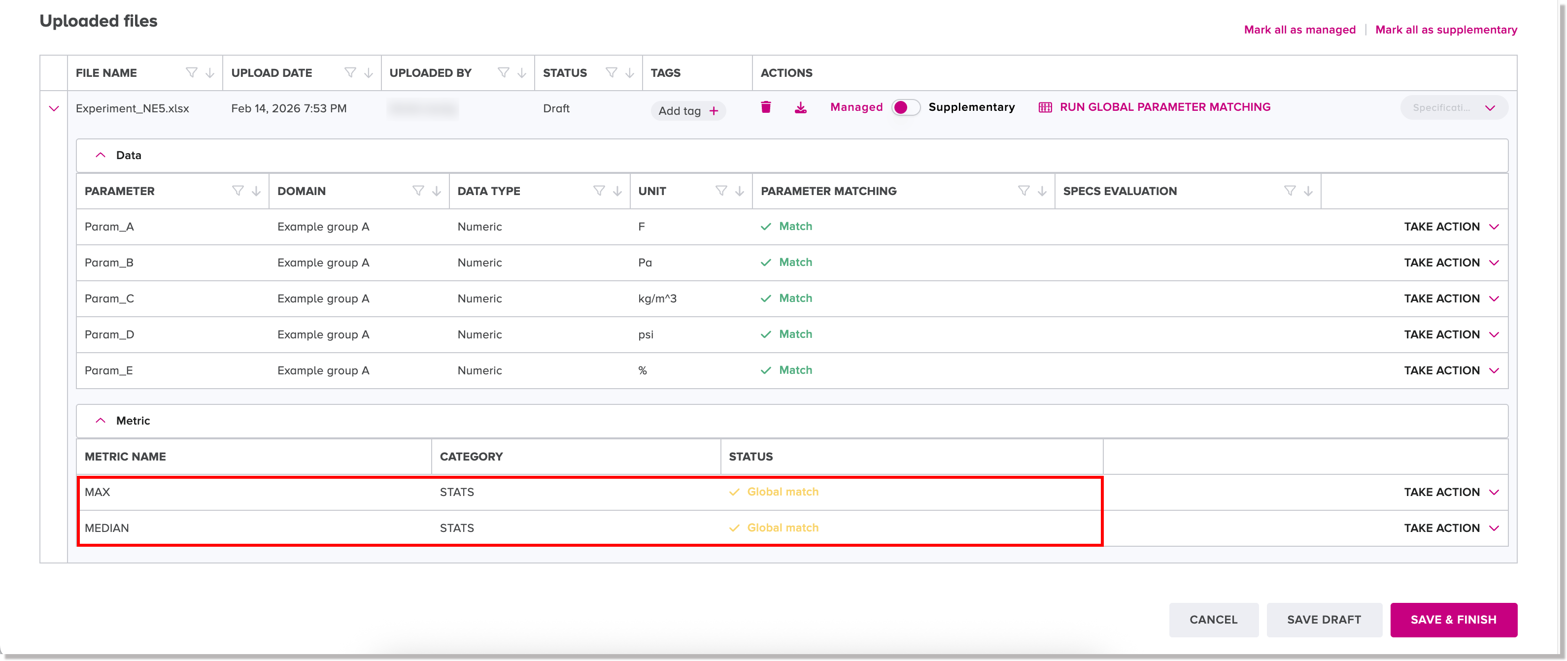This screenshot has height=661, width=1567.
Task: Click Global match status for MAX
Action: pos(774,492)
